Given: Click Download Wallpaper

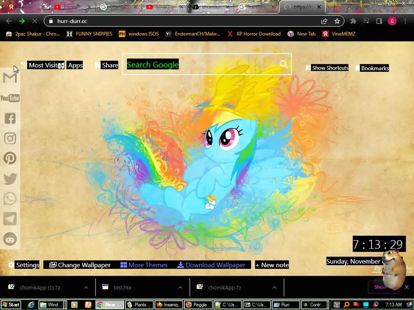Looking at the screenshot, I should (211, 265).
